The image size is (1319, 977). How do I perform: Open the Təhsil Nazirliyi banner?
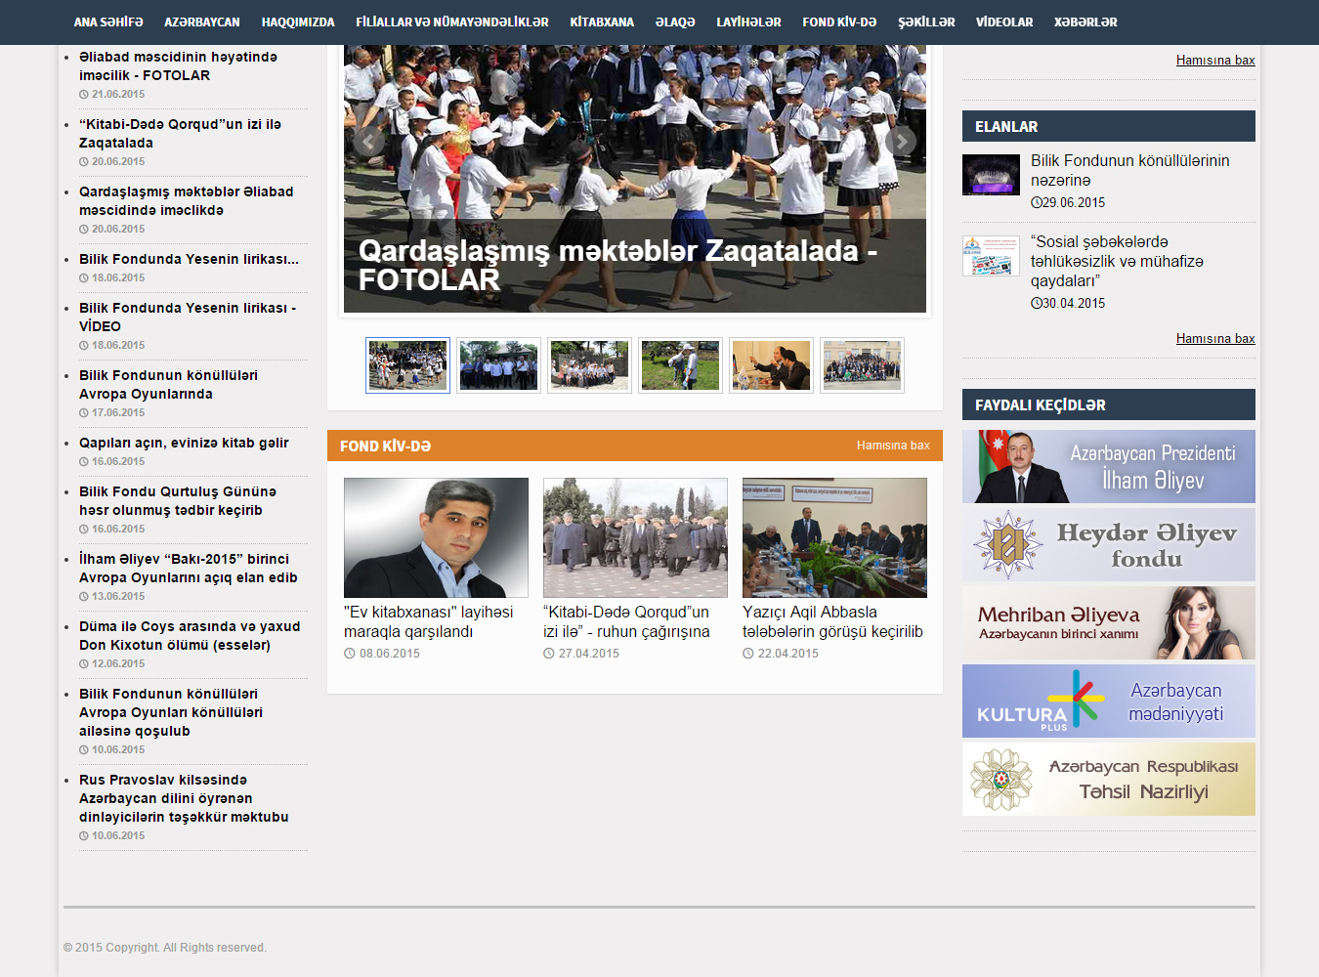pyautogui.click(x=1108, y=780)
